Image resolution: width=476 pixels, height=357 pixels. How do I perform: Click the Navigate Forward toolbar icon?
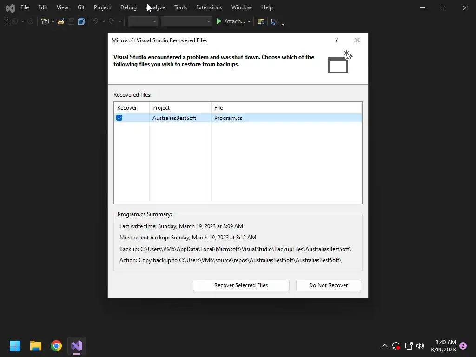pos(30,21)
